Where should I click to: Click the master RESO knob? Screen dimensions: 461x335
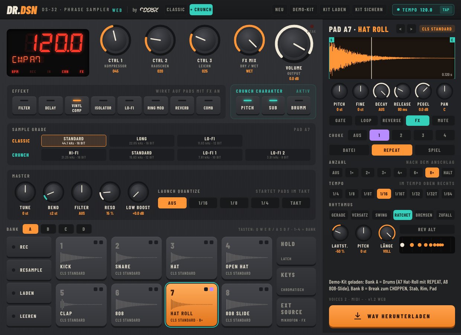[x=110, y=192]
